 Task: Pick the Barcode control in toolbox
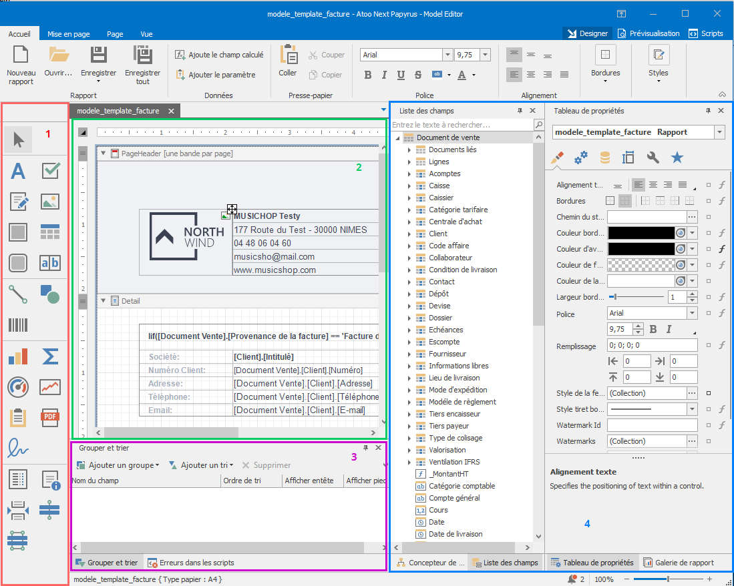[18, 325]
